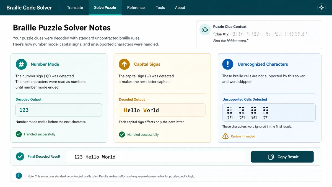This screenshot has height=187, width=332.
Task: Click the puzzle piece icon in Clue Context
Action: click(x=205, y=30)
